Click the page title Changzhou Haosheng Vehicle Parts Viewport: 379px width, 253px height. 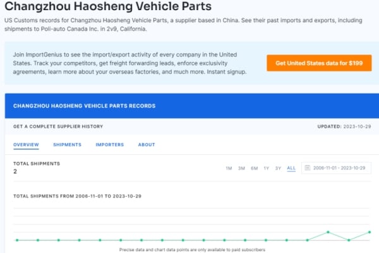[x=108, y=6]
